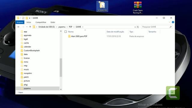This screenshot has width=192, height=108.
Task: Sort by the Tamanho column
Action: [x=152, y=32]
